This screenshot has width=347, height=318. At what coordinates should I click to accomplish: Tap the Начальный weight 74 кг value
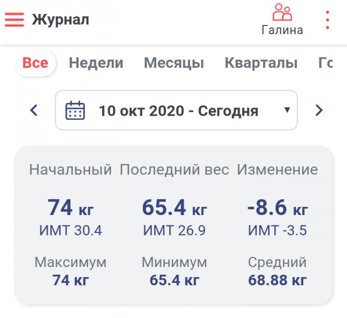70,208
